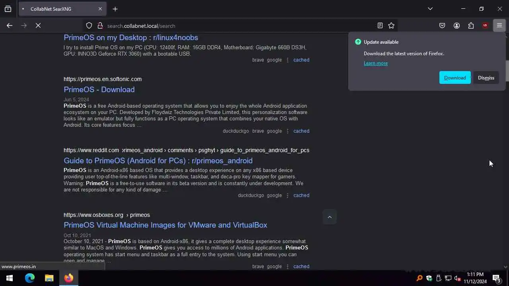
Task: Click the tracking protection shield icon
Action: [89, 25]
